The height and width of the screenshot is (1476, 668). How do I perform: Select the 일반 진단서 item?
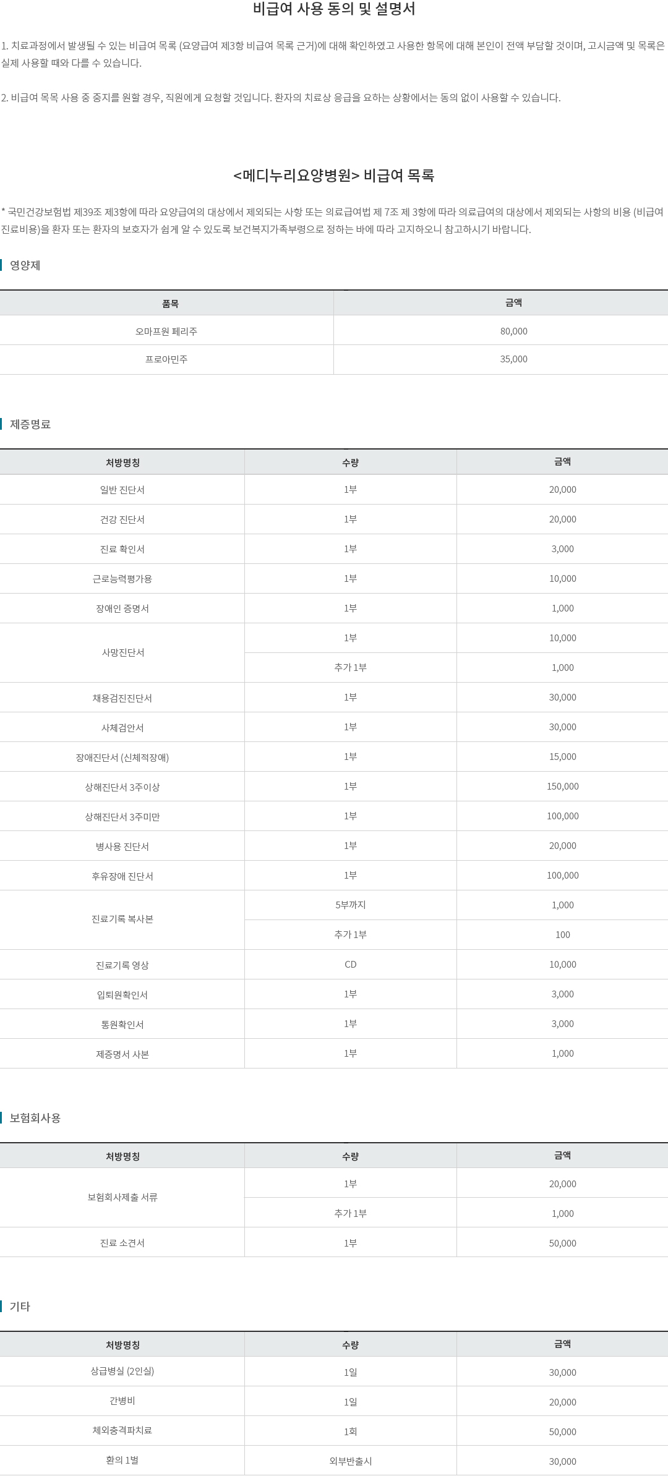122,490
